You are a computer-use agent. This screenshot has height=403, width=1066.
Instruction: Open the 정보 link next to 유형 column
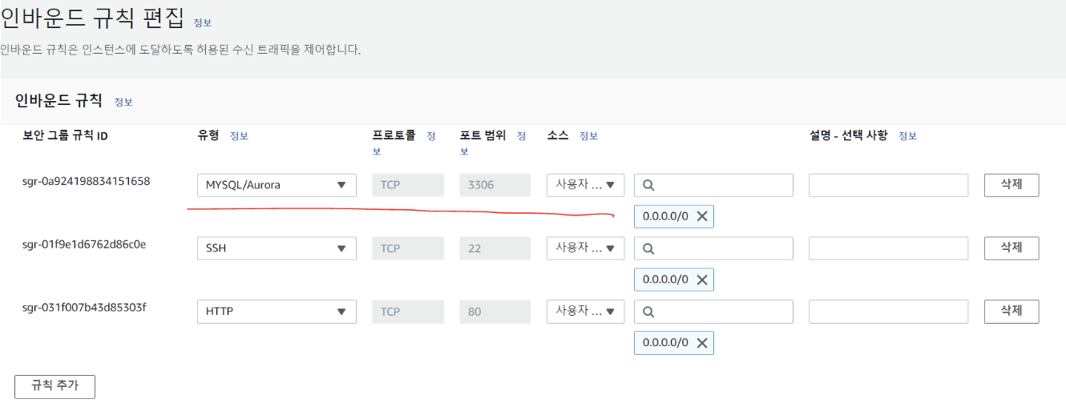point(239,135)
